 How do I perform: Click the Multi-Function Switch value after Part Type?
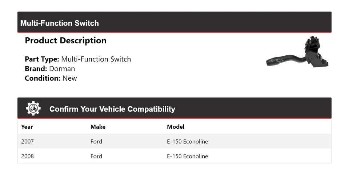96,59
